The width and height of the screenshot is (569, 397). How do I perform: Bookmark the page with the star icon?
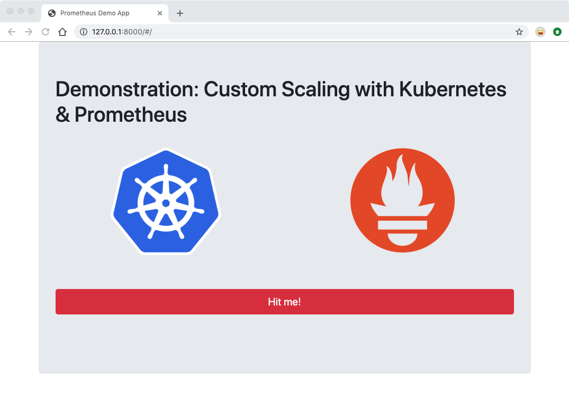point(519,32)
